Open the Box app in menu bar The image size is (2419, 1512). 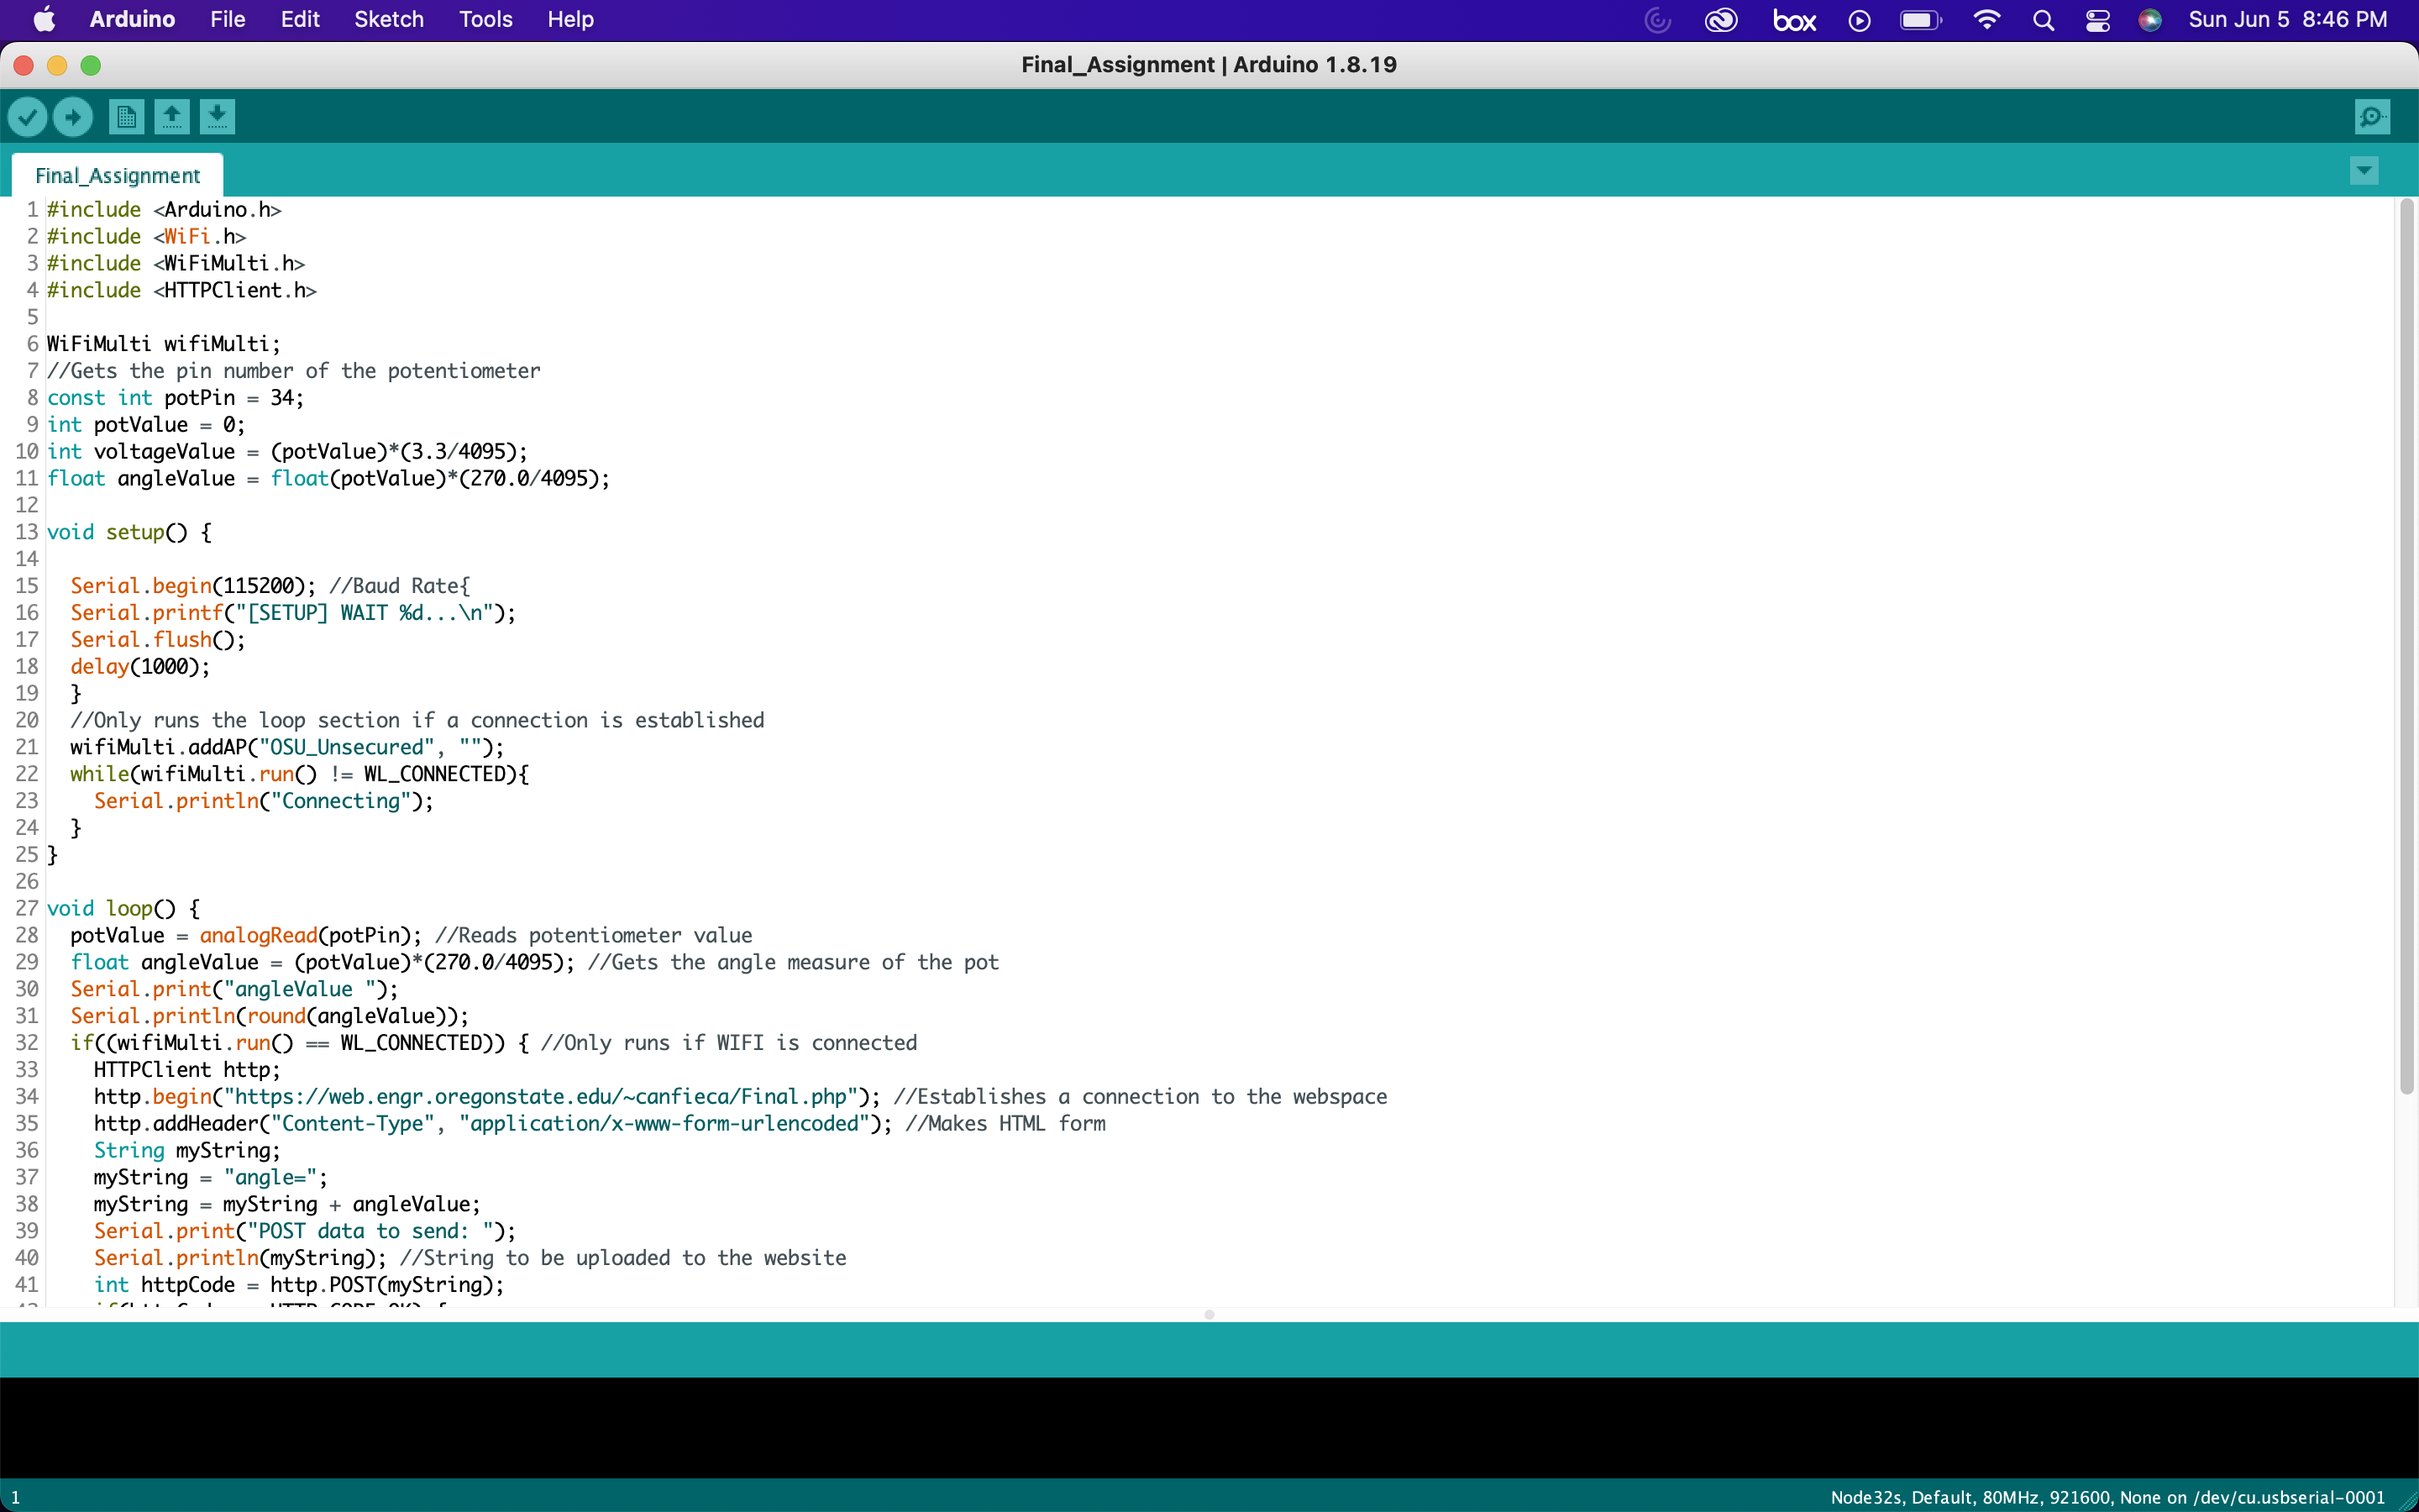pyautogui.click(x=1794, y=20)
